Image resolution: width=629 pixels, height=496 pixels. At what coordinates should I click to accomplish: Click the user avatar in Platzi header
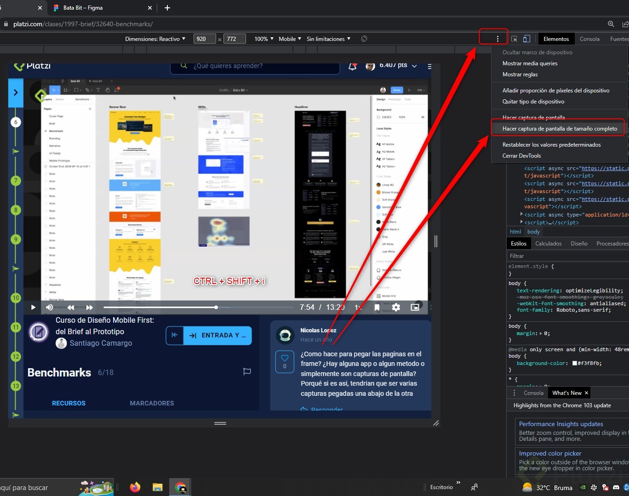tap(370, 66)
